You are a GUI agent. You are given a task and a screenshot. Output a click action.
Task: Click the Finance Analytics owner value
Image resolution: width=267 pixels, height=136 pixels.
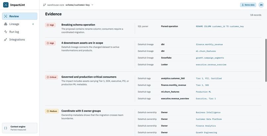coord(206,126)
